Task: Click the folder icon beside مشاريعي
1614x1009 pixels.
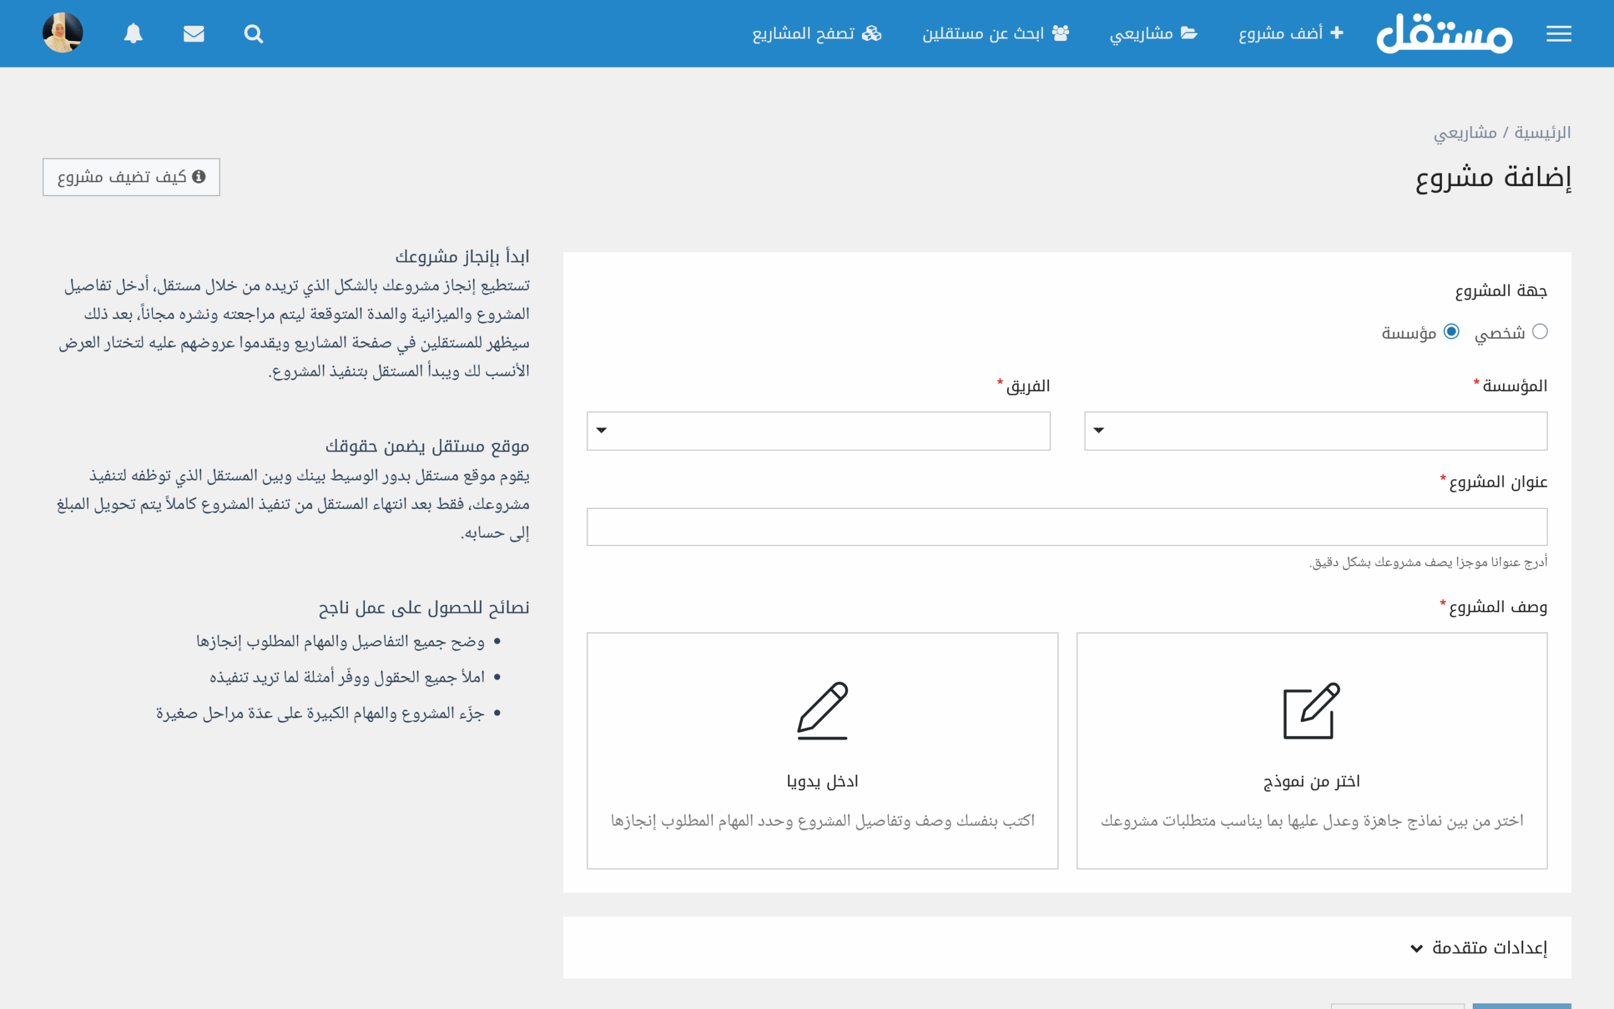Action: [x=1189, y=32]
